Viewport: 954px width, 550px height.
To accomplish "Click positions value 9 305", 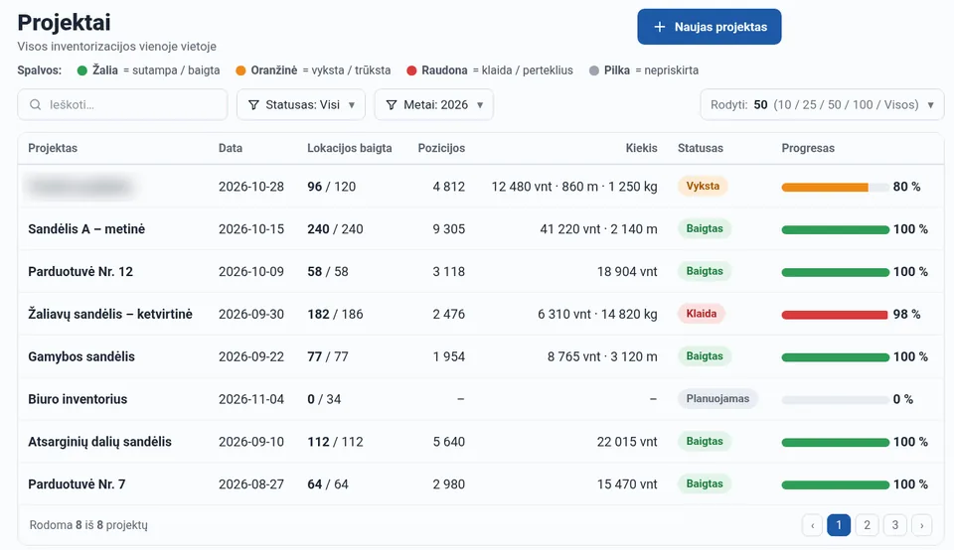I will click(x=449, y=229).
